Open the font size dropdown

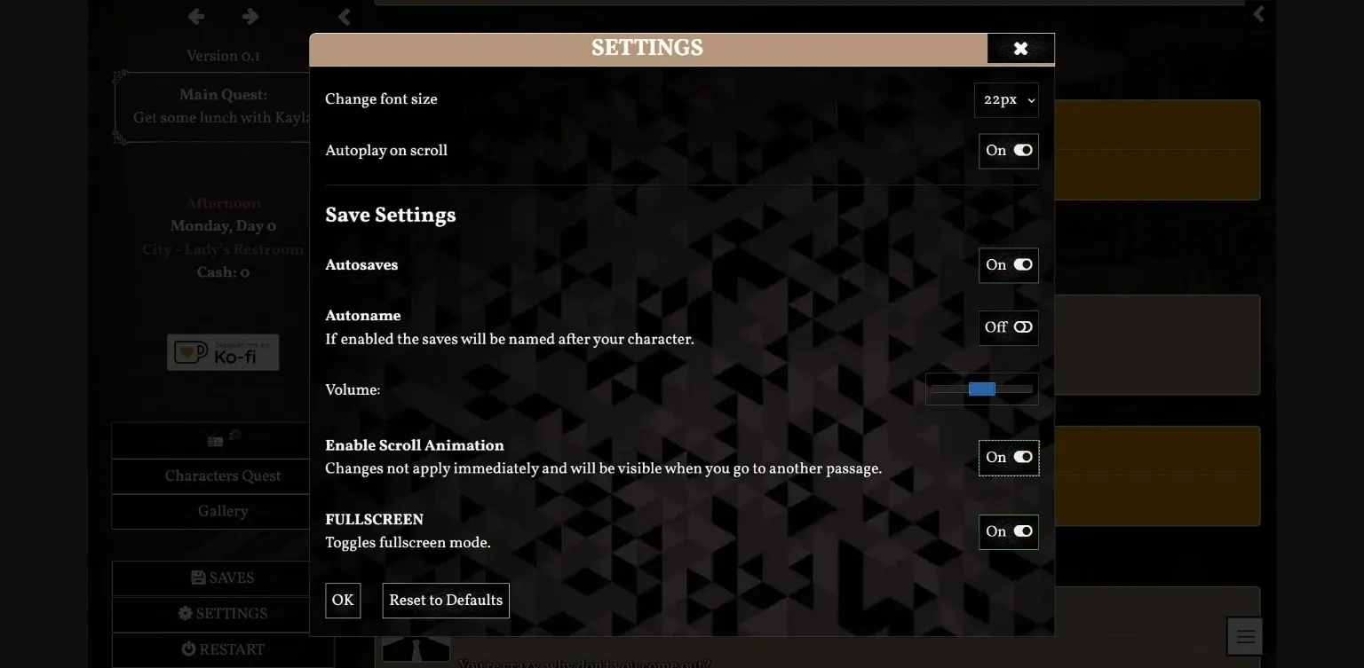point(1006,100)
